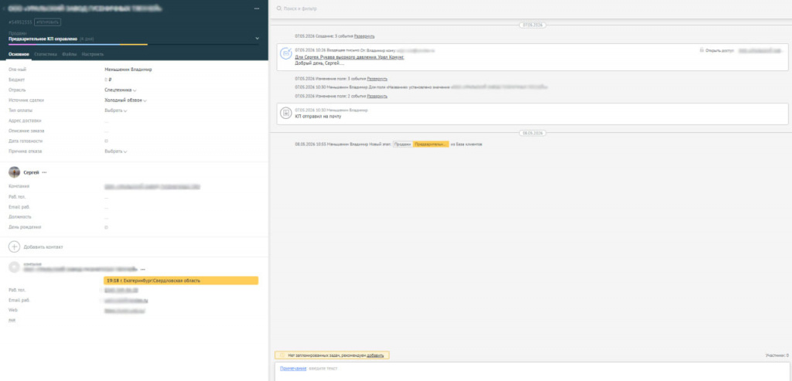Open the Примечание note type switcher
The width and height of the screenshot is (792, 381).
point(293,369)
